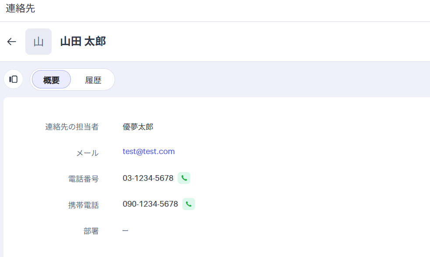The image size is (430, 257).
Task: Select contact owner 優夢太郎
Action: (x=138, y=127)
